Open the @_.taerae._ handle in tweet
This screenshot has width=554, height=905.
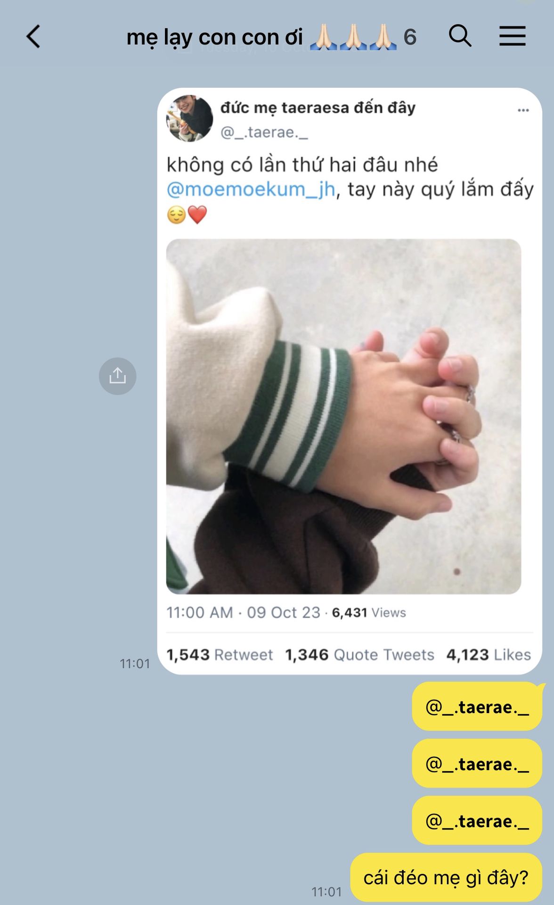point(264,132)
